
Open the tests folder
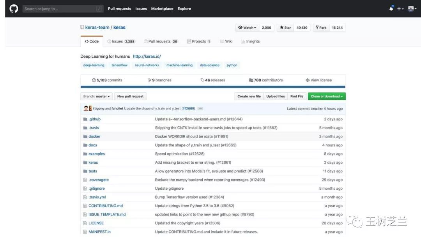tap(93, 171)
